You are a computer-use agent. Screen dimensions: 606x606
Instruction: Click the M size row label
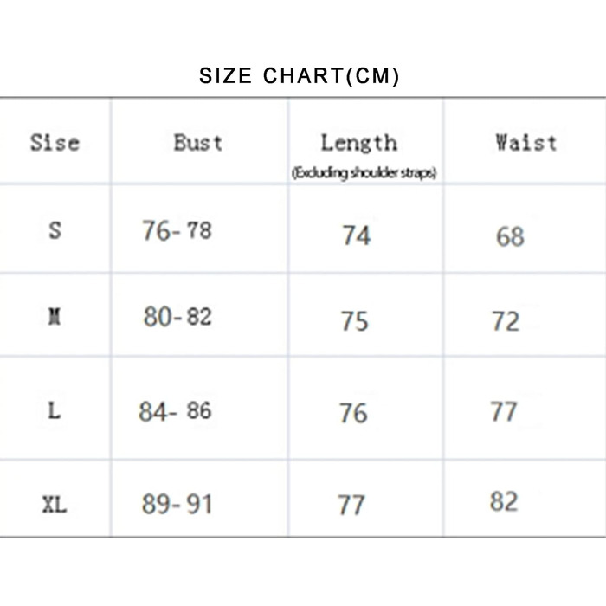(x=55, y=319)
